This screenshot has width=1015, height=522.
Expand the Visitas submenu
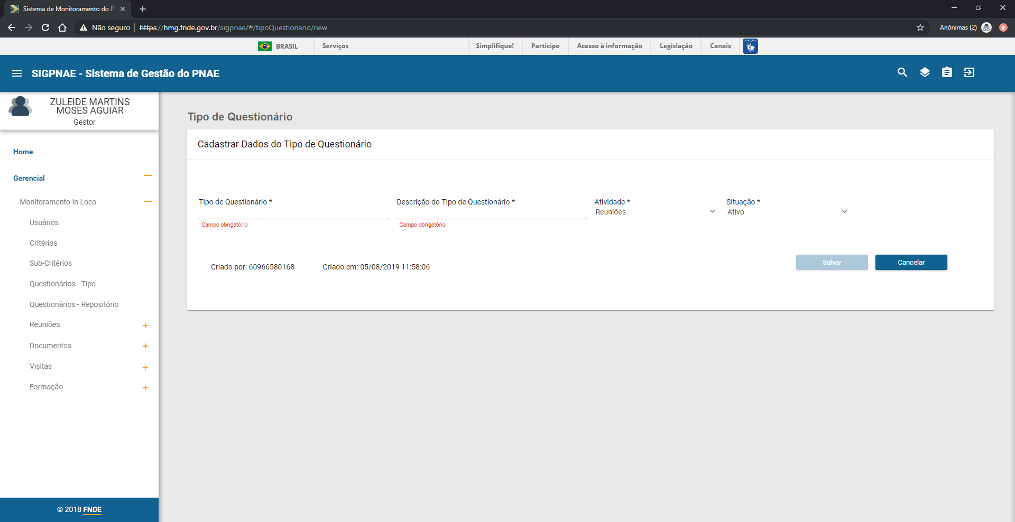145,367
